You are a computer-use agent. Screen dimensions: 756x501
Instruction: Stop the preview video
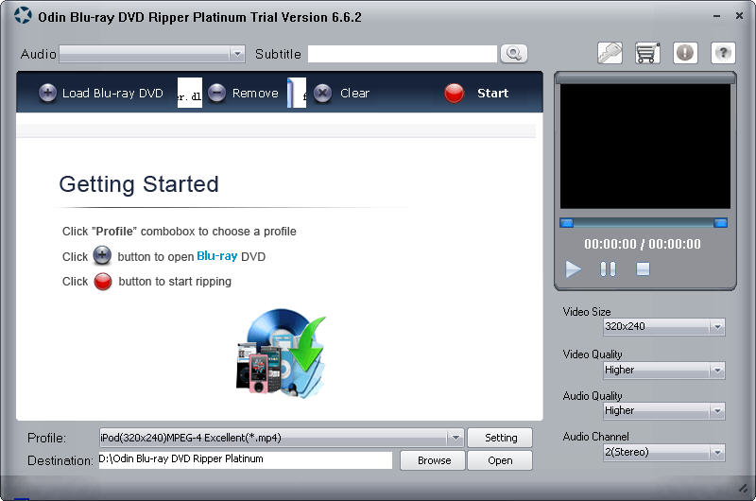(x=643, y=269)
